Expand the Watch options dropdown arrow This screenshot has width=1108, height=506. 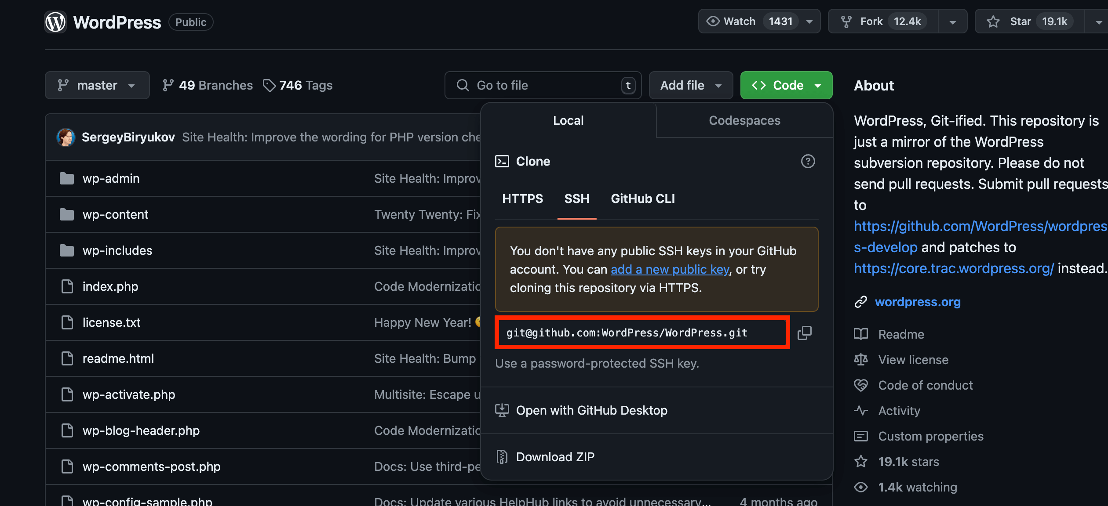point(809,21)
